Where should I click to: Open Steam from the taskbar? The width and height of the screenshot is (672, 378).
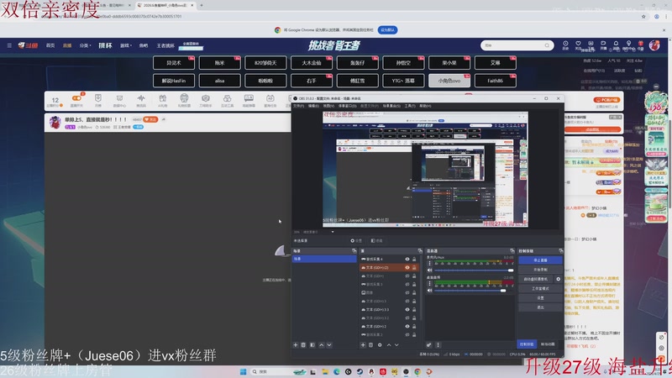point(360,372)
